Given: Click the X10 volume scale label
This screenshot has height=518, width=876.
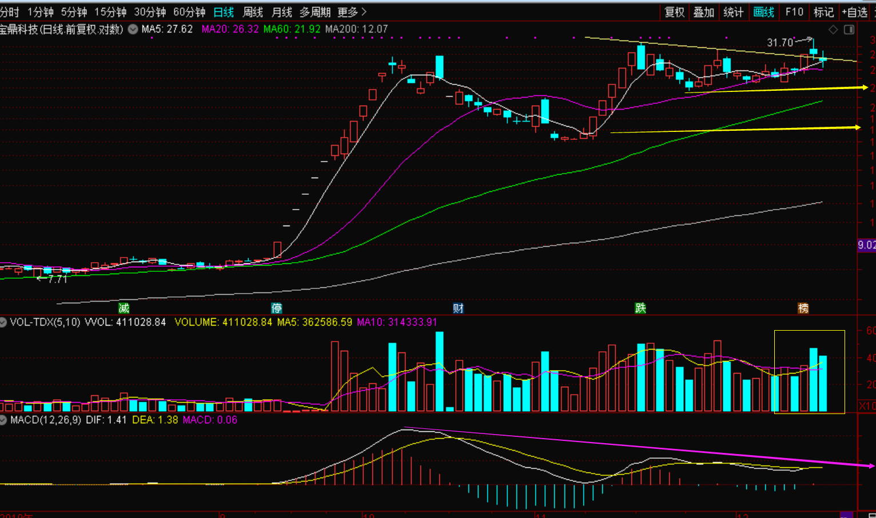Looking at the screenshot, I should click(x=867, y=406).
